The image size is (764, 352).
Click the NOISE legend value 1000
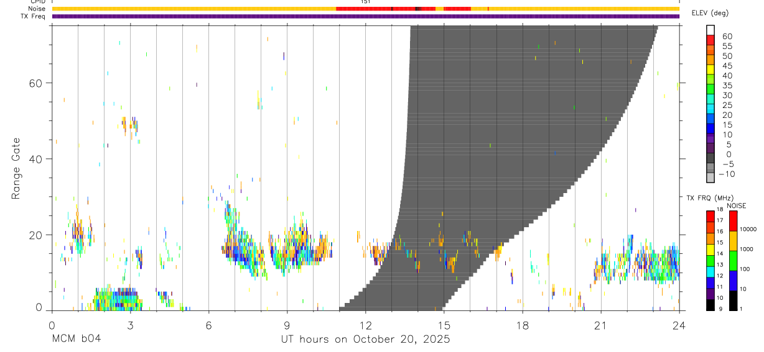[747, 249]
